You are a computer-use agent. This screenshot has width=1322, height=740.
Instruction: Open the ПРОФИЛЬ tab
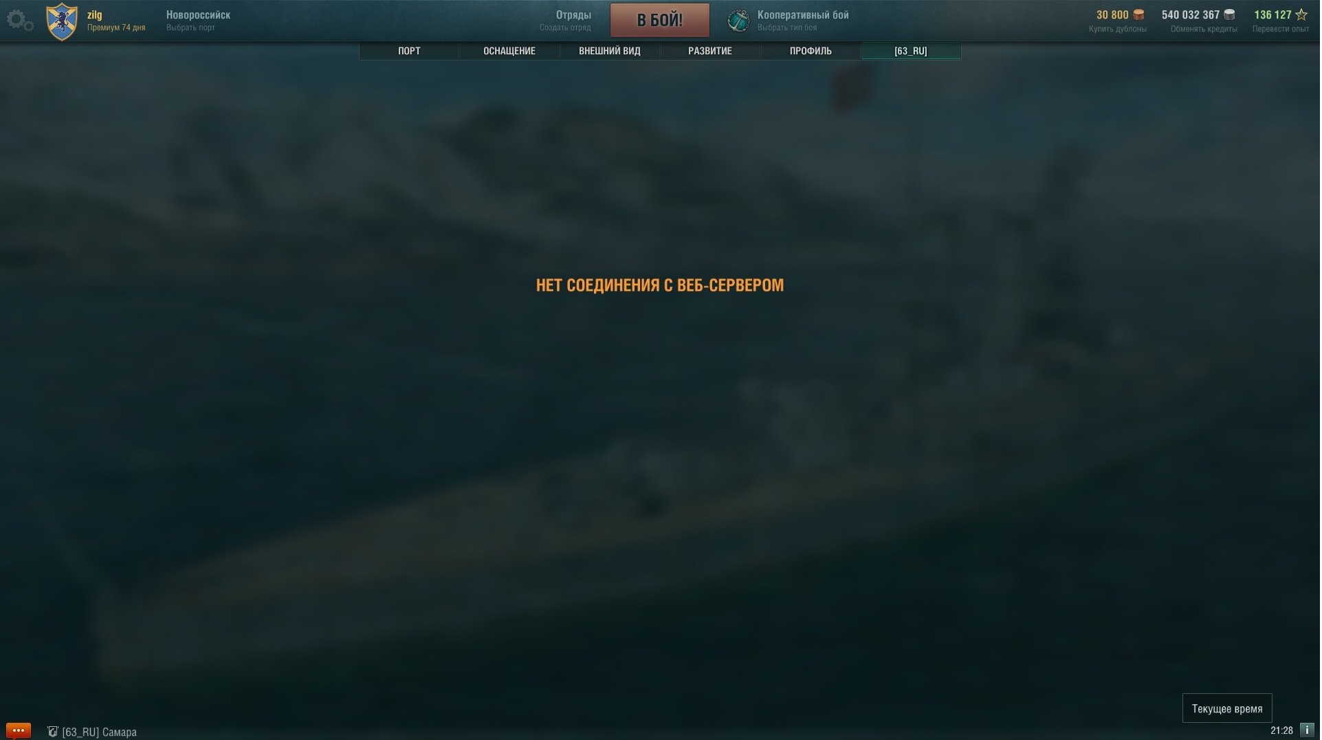tap(811, 51)
